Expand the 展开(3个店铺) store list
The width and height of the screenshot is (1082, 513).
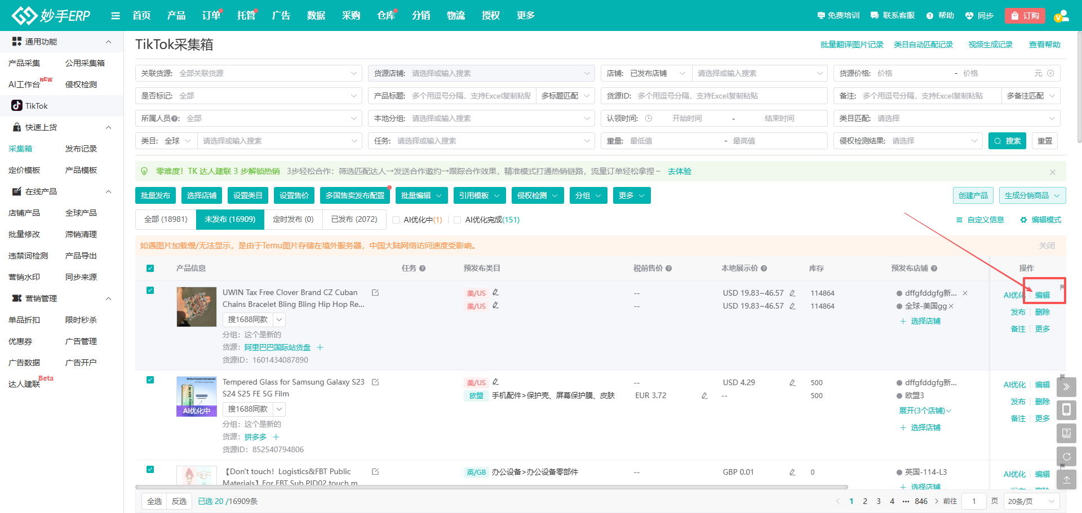pos(925,411)
